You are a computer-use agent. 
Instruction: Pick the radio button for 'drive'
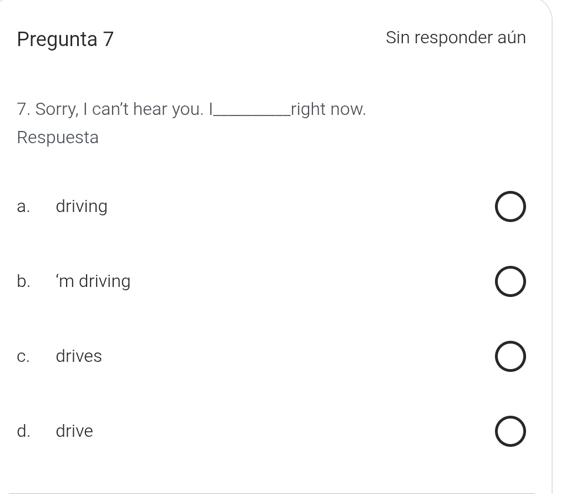(510, 431)
